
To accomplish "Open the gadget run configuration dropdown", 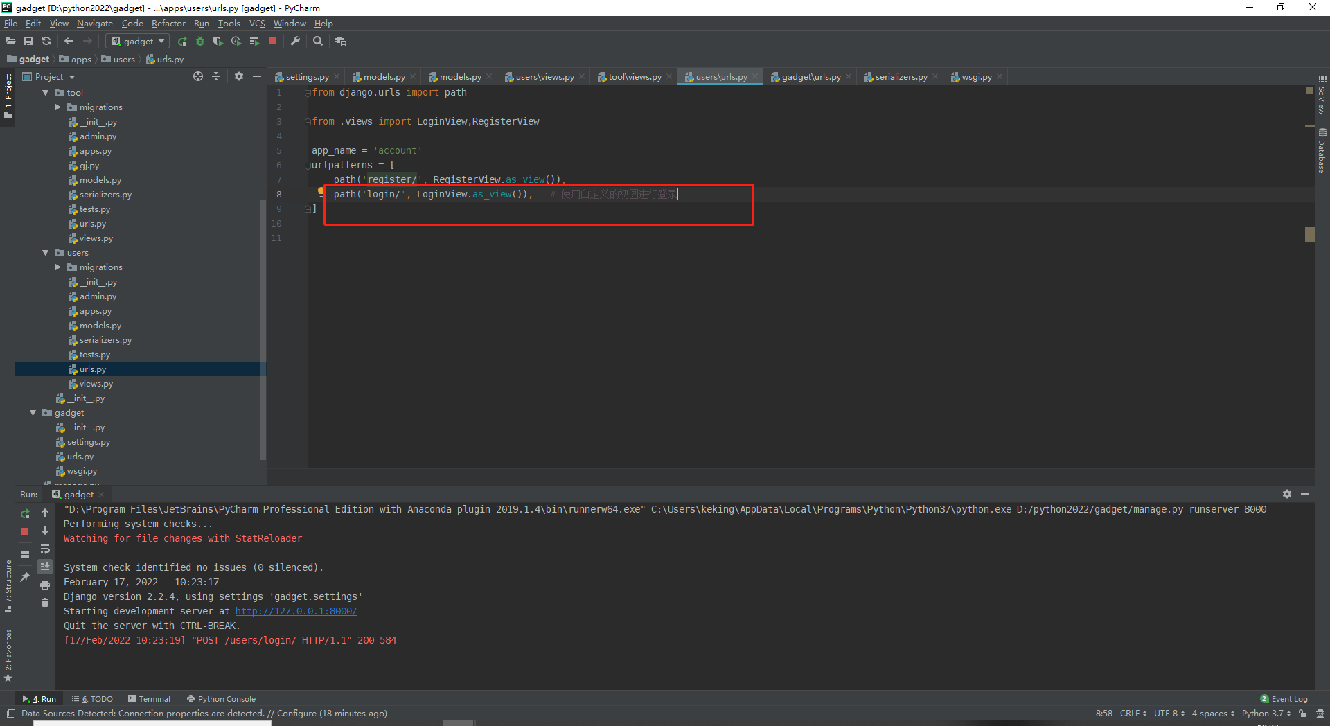I will [x=139, y=42].
